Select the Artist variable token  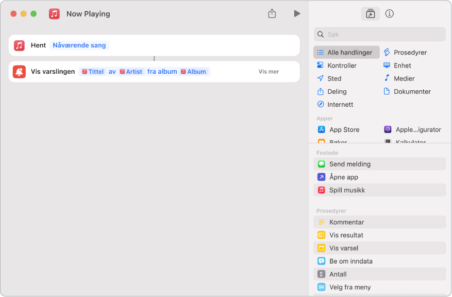(131, 72)
